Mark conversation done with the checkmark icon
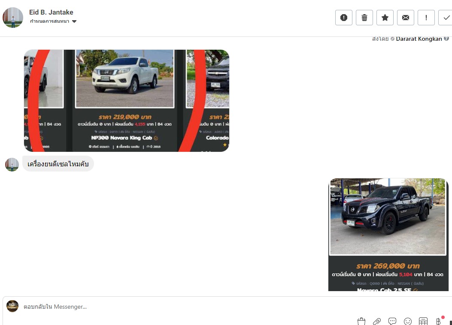Image resolution: width=452 pixels, height=325 pixels. pos(446,18)
